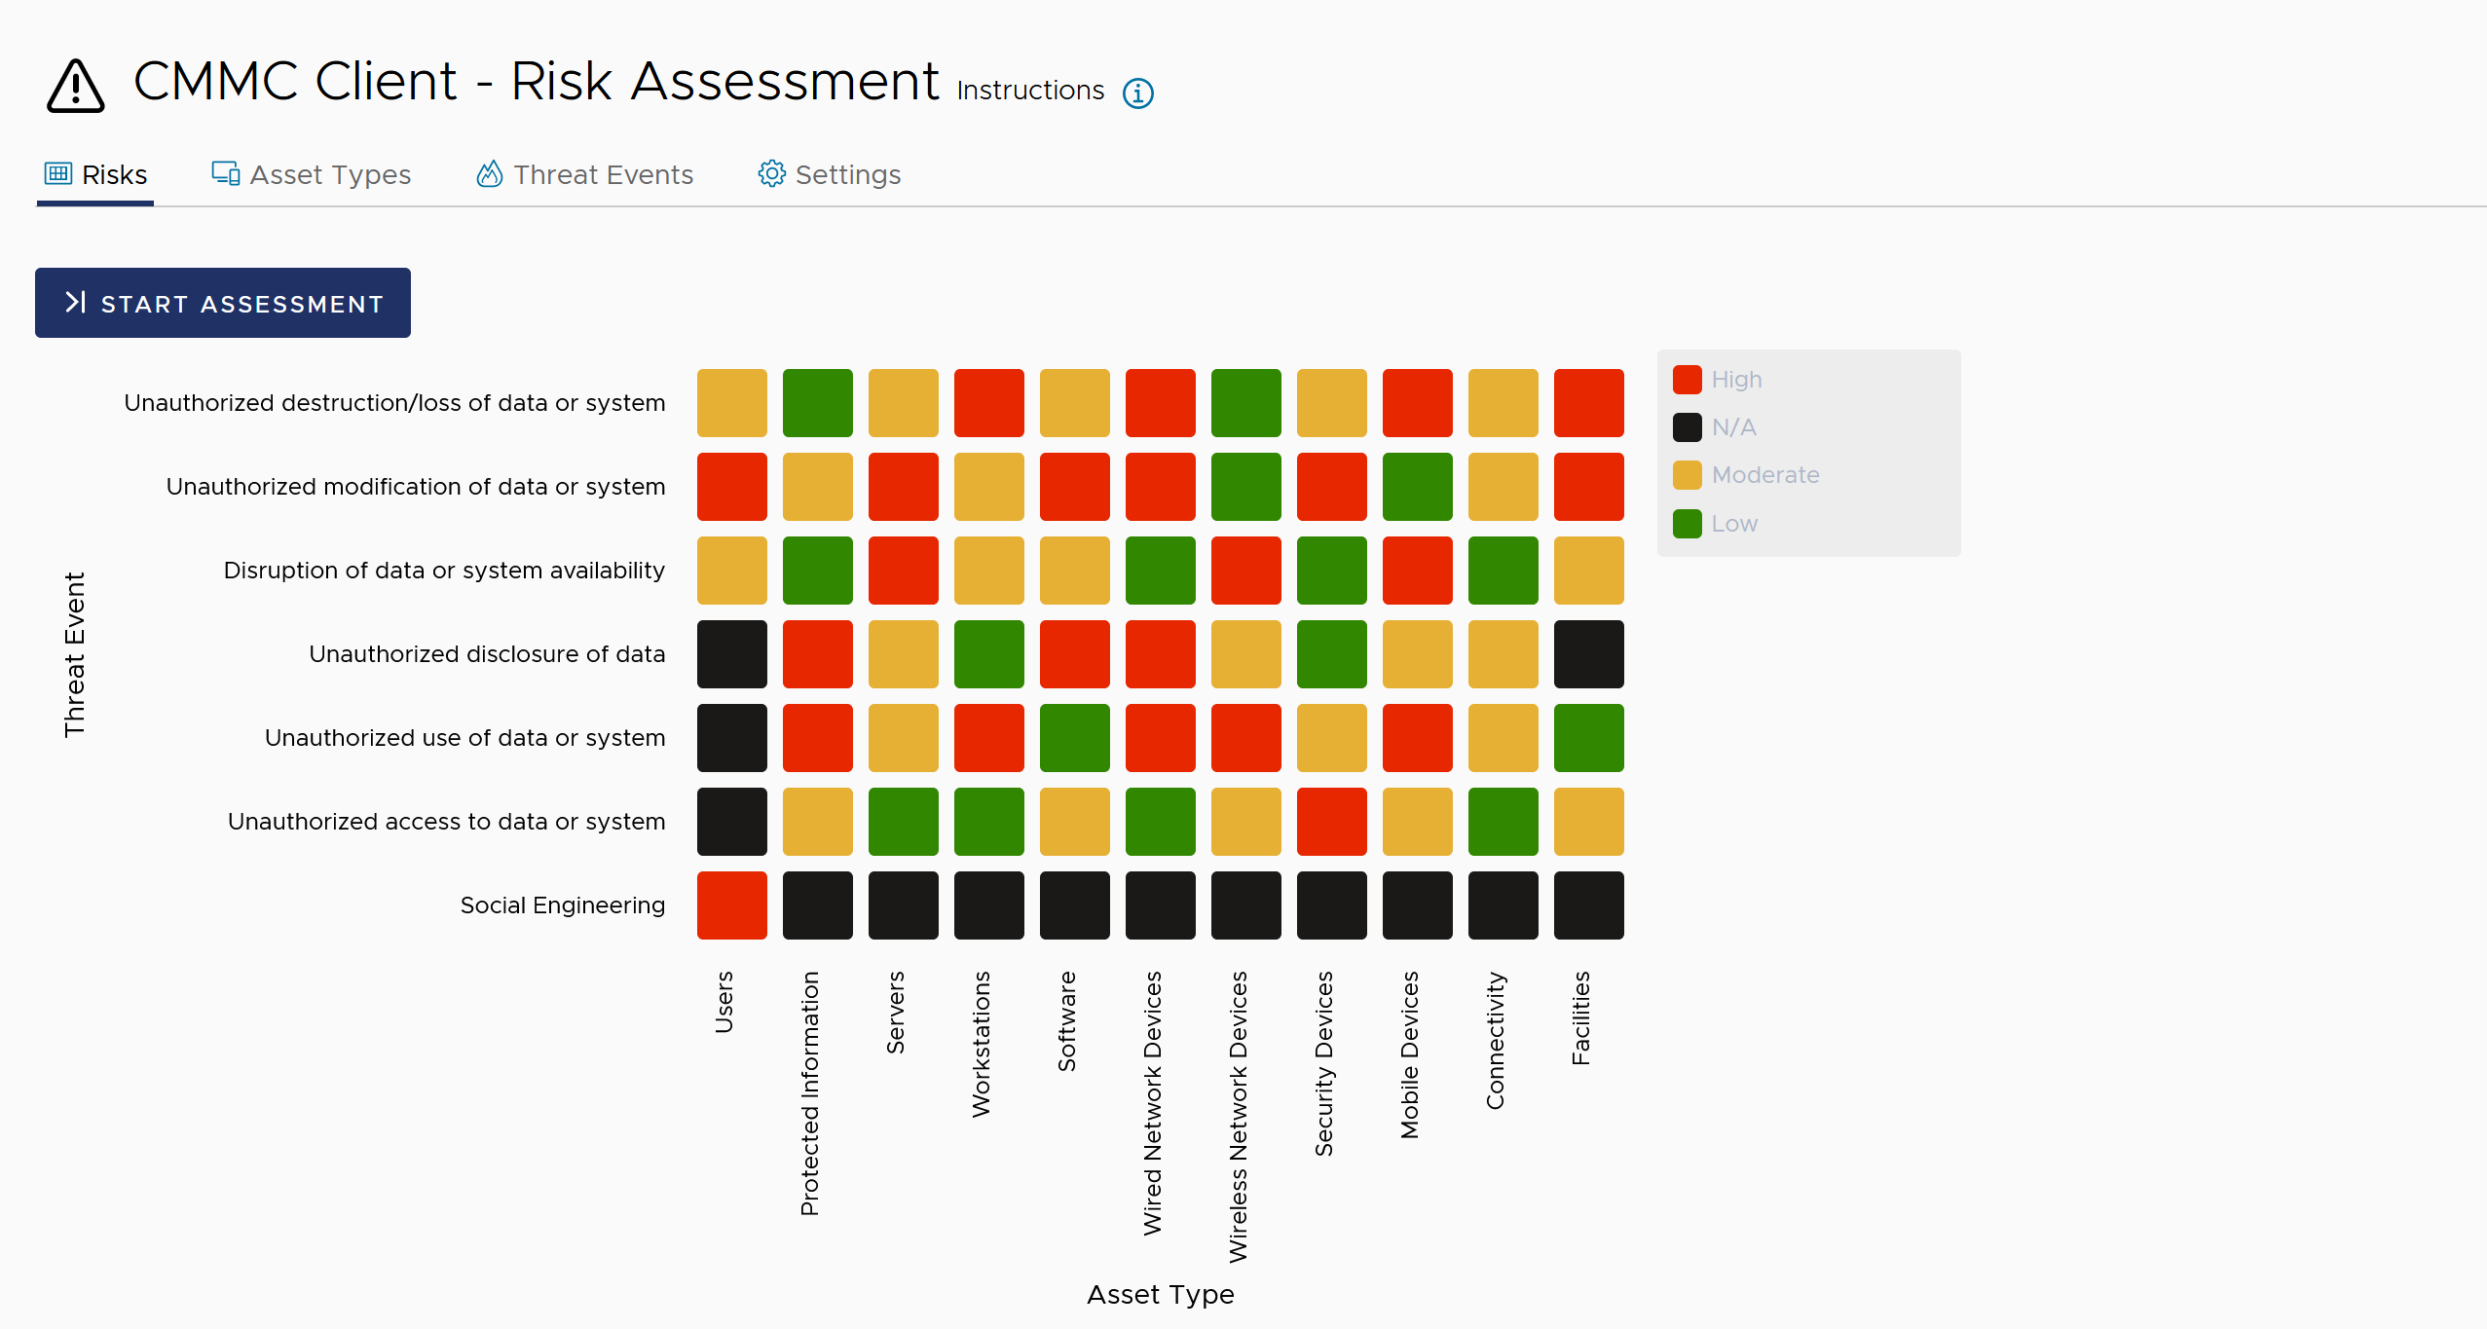The image size is (2487, 1329).
Task: Click the red High swatch in the legend
Action: 1686,379
